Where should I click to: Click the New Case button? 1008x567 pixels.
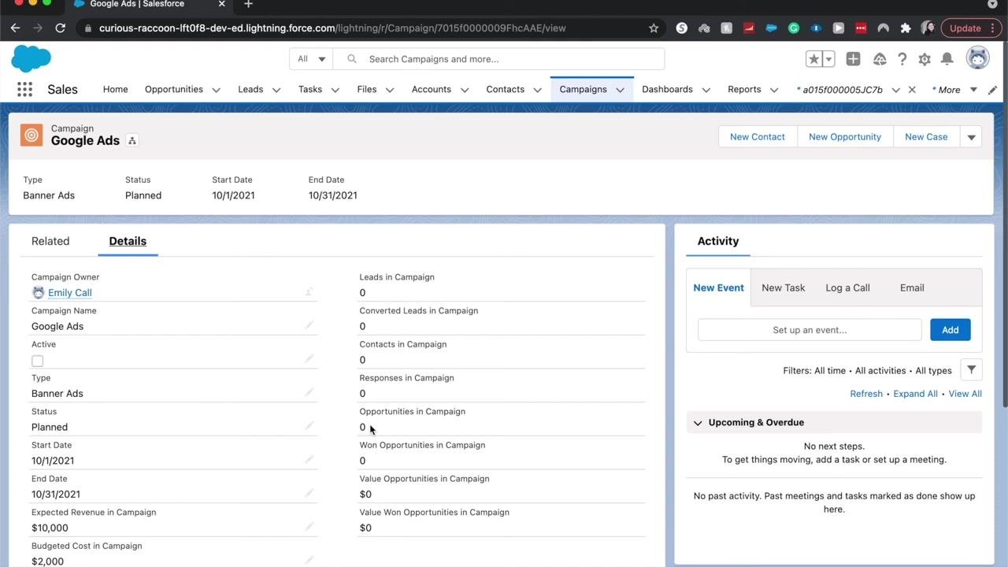[x=926, y=137]
